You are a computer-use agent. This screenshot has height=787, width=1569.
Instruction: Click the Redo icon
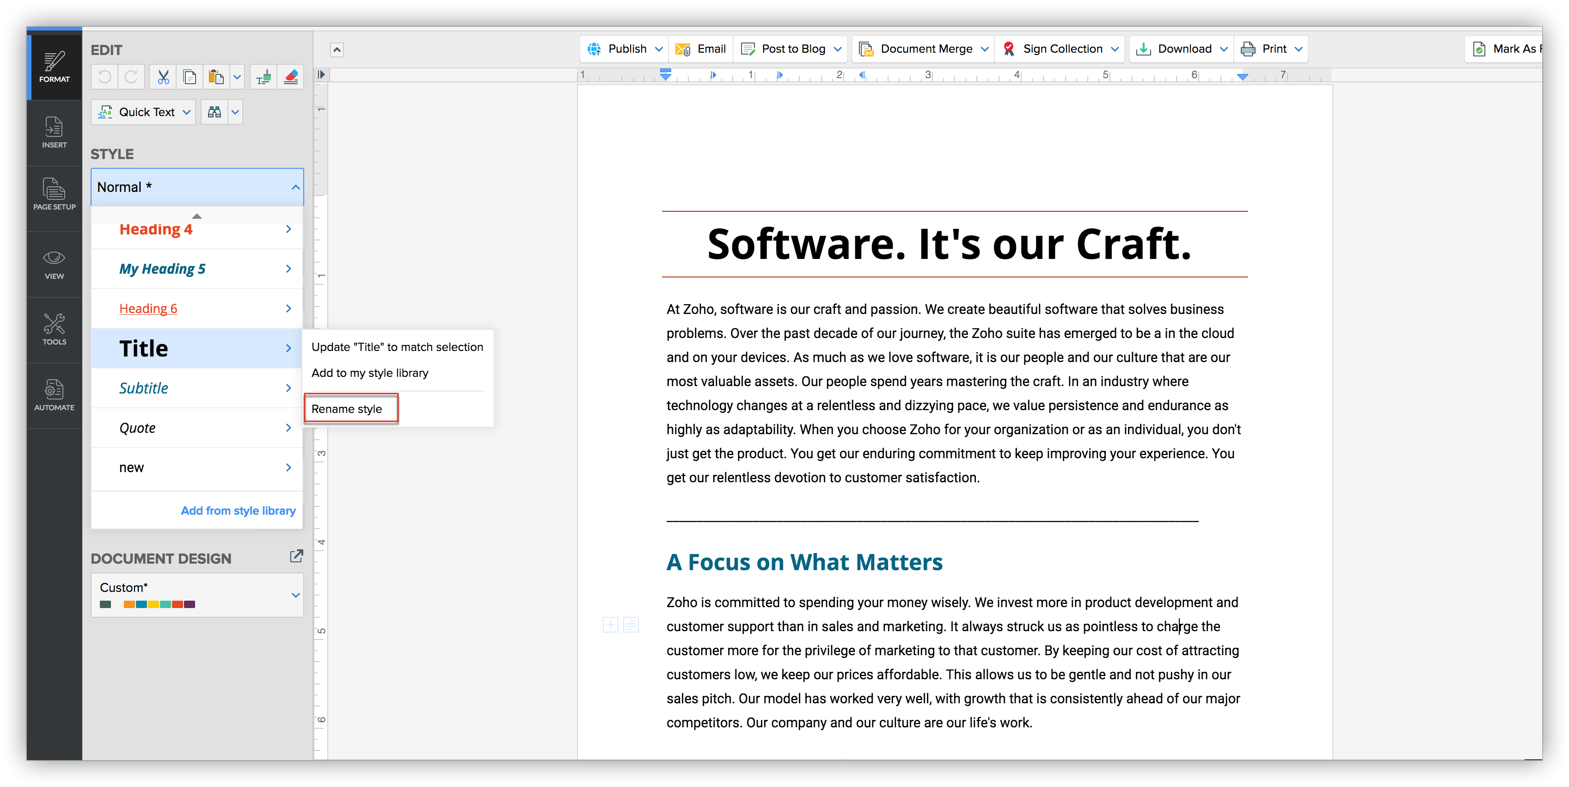[131, 77]
